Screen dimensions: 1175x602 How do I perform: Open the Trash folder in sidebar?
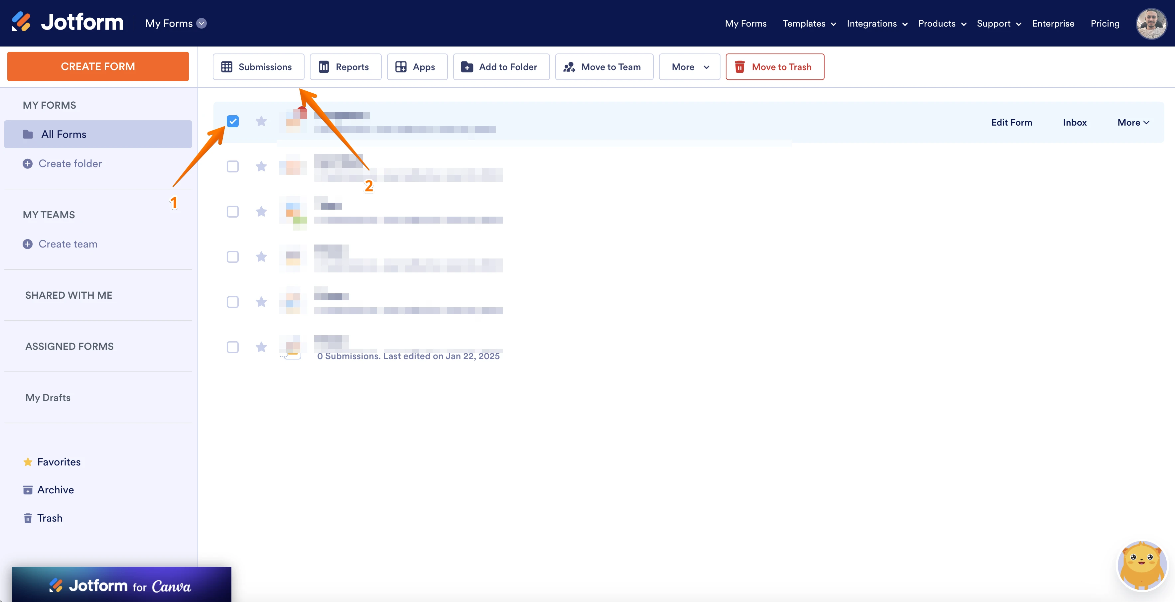(49, 518)
